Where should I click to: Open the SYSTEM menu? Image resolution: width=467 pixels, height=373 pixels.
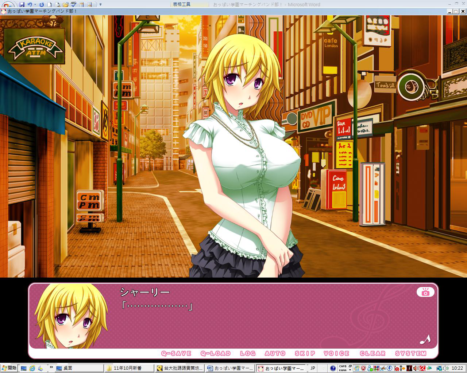411,353
